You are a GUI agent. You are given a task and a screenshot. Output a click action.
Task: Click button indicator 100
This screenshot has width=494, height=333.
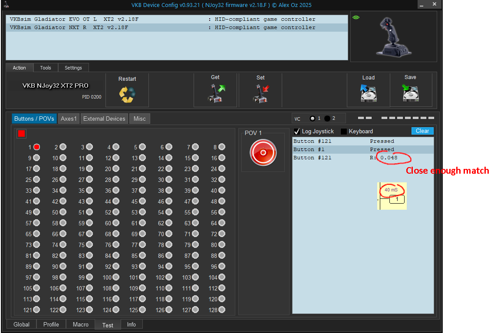pyautogui.click(x=116, y=277)
